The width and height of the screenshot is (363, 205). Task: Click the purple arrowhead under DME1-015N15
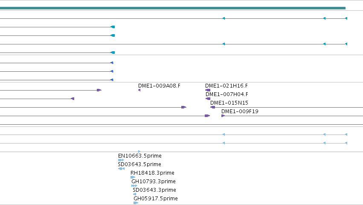212,107
